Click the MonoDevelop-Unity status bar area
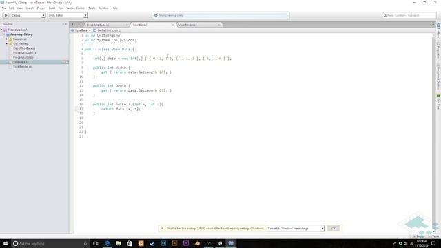Image resolution: width=441 pixels, height=248 pixels. coord(220,15)
